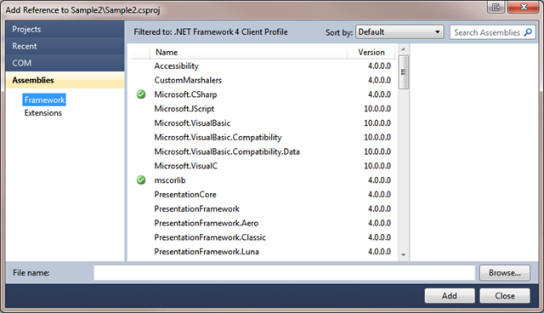Close the Add Reference dialog via X
The image size is (544, 313).
pos(524,7)
